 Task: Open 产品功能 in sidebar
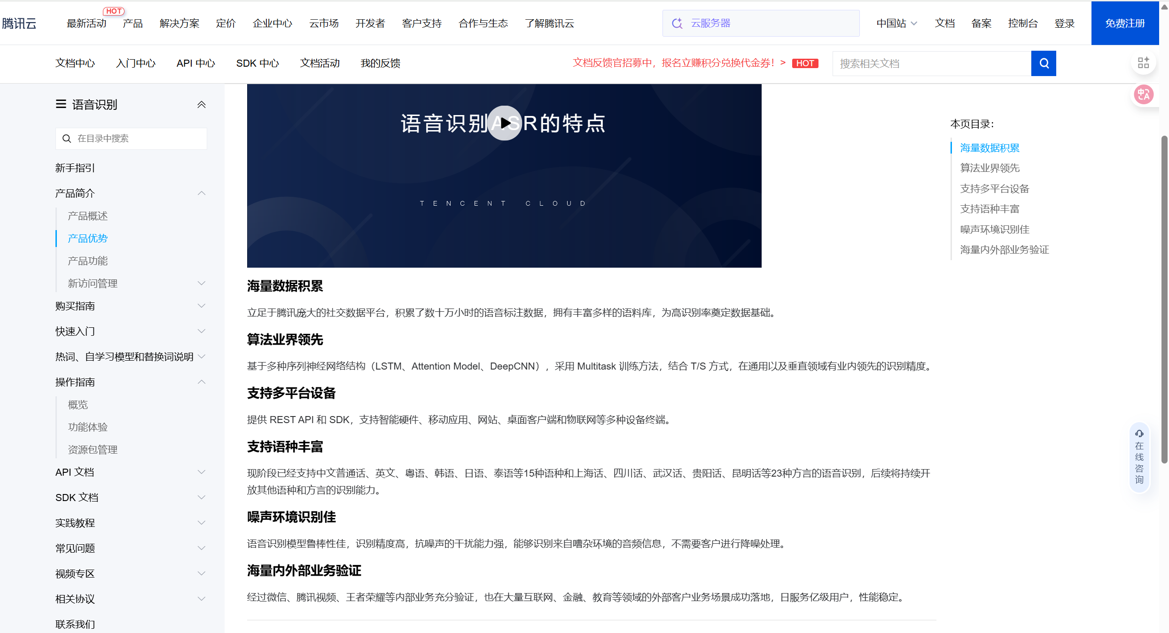(x=88, y=261)
